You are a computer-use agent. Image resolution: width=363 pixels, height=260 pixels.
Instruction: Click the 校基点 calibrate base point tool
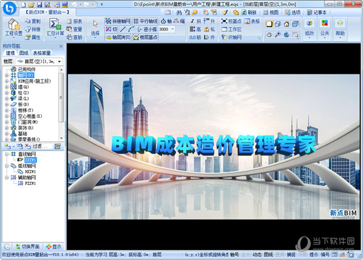coord(231,21)
